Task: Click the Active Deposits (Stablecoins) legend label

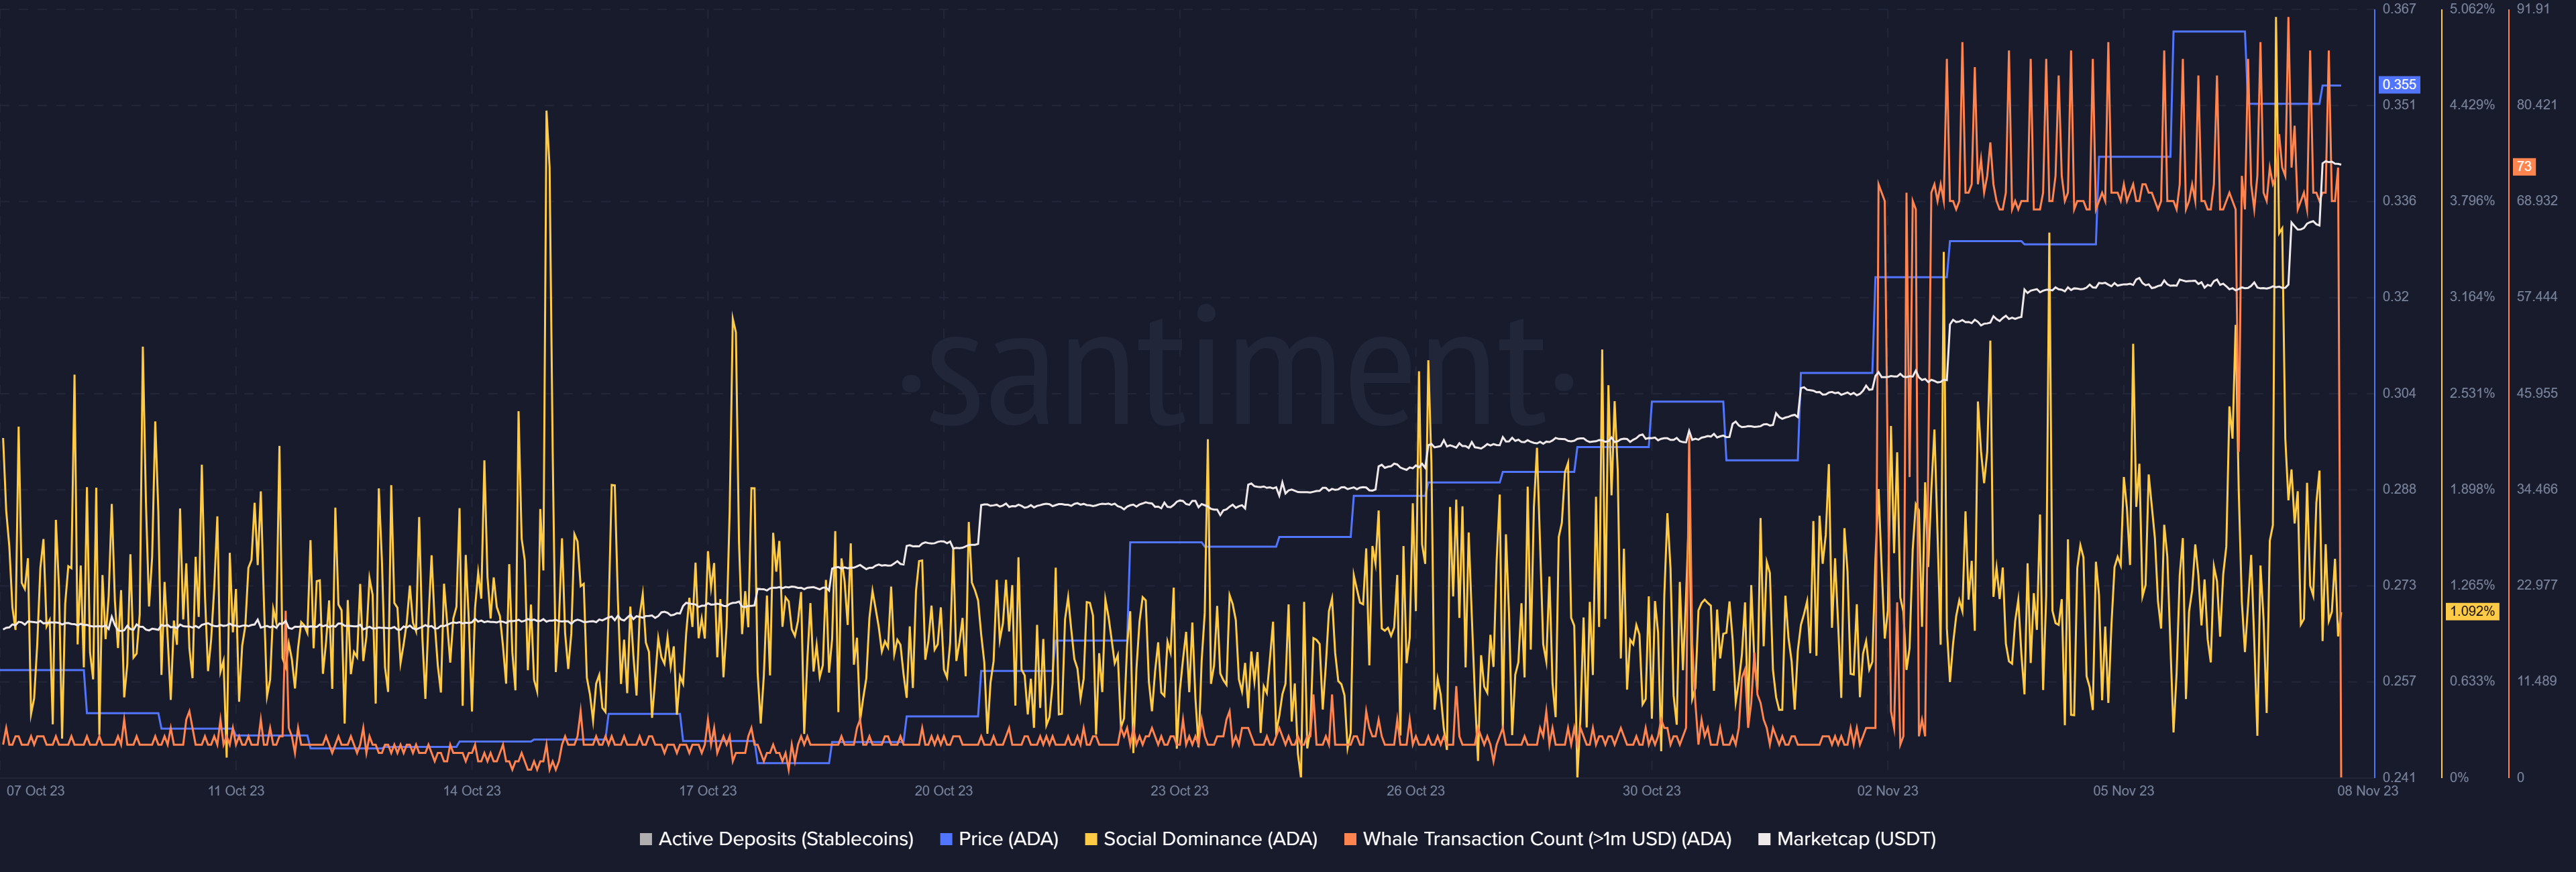Action: pyautogui.click(x=786, y=839)
